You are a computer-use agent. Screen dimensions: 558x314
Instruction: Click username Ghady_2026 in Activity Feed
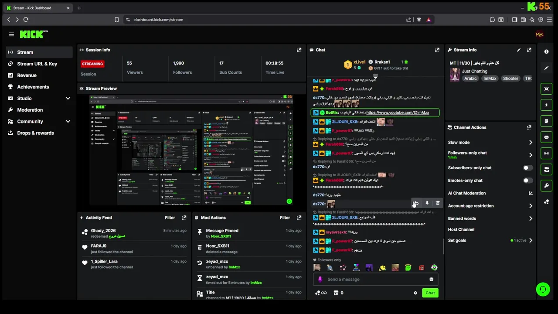tap(103, 231)
